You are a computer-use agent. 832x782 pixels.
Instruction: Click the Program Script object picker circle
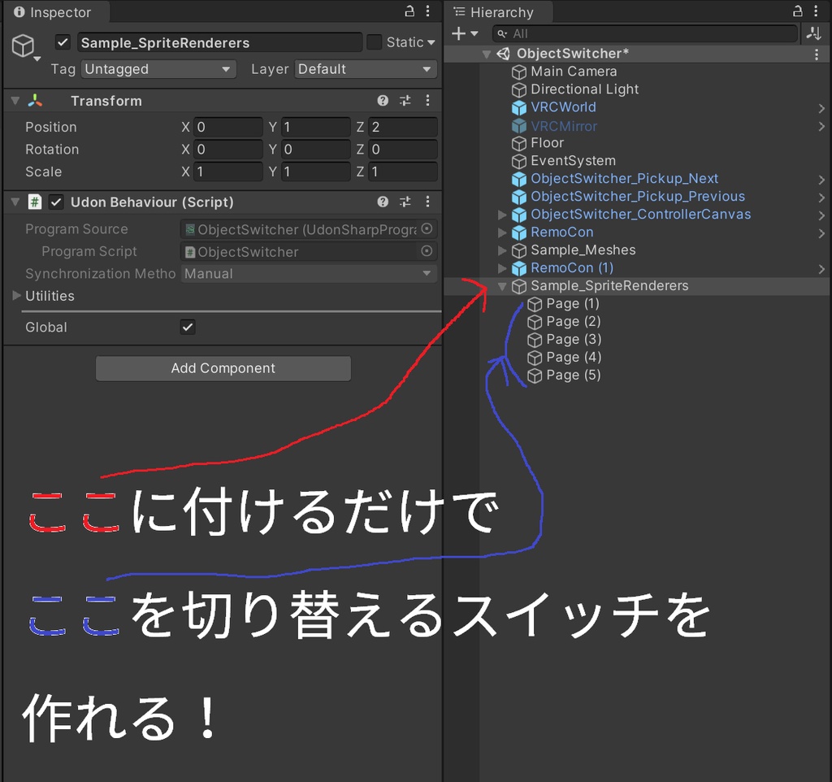(x=428, y=251)
